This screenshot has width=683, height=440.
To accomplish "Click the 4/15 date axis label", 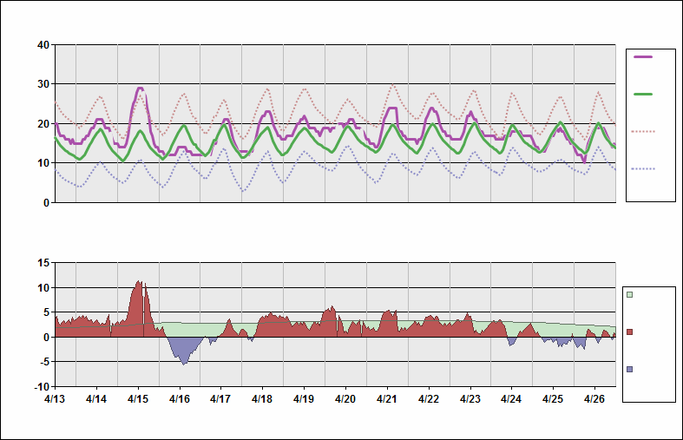I will coord(138,399).
